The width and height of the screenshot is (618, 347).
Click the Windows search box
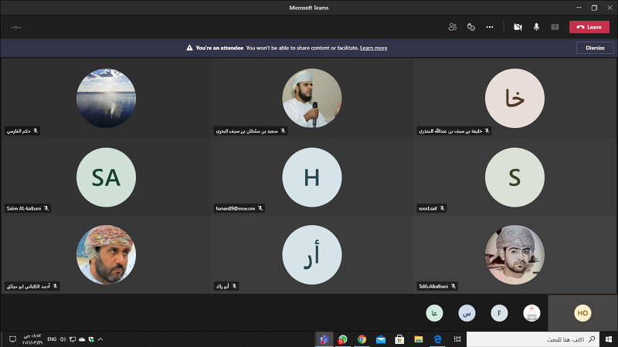pyautogui.click(x=533, y=339)
